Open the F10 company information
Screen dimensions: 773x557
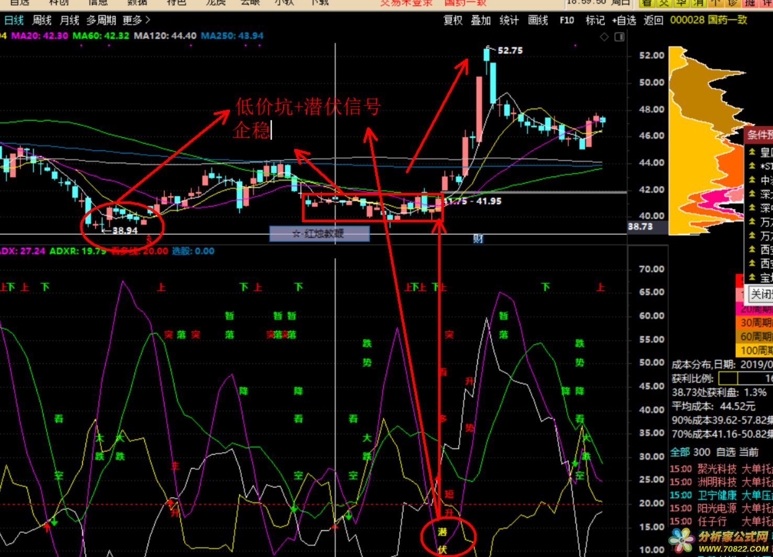tap(567, 20)
